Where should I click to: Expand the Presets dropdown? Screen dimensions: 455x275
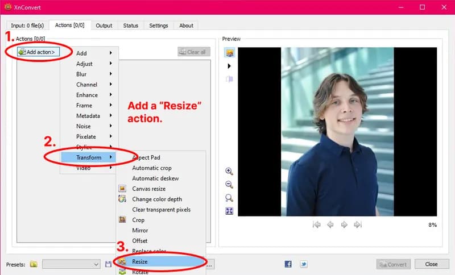(x=71, y=264)
